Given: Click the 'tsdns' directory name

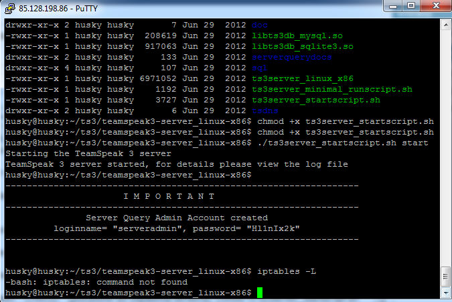Looking at the screenshot, I should [265, 110].
